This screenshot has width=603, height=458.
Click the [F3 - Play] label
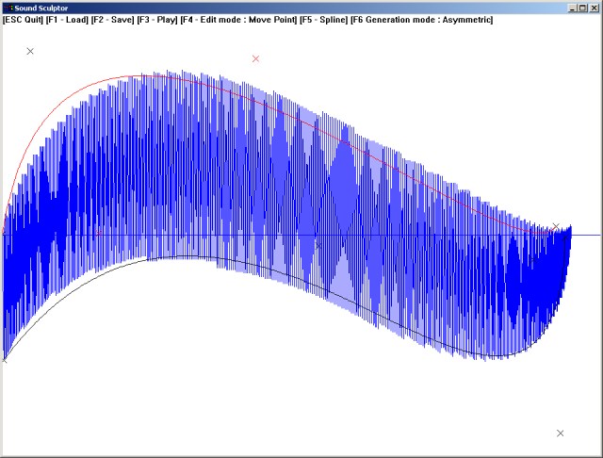click(157, 20)
